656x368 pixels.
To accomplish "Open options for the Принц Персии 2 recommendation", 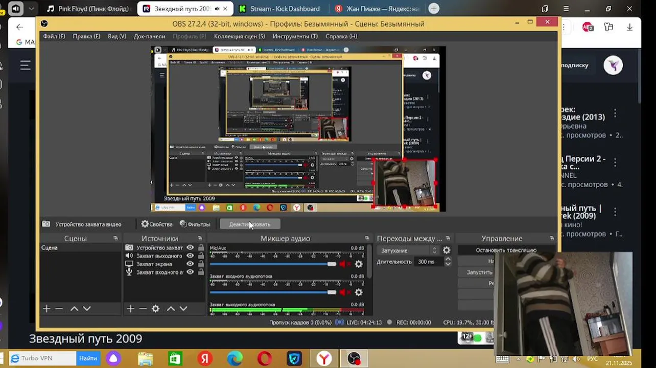I will (615, 162).
